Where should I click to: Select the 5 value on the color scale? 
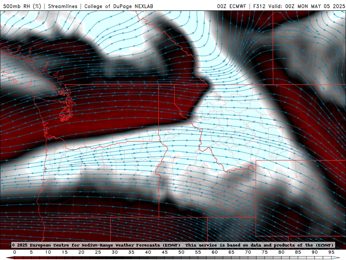pos(31,252)
